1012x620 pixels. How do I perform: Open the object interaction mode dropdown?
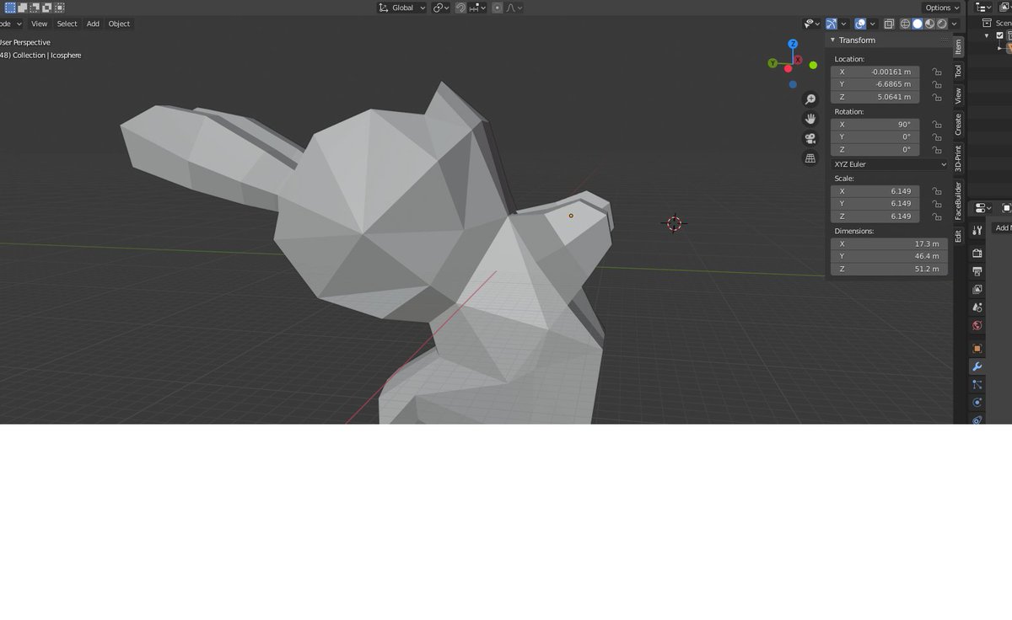pos(11,24)
